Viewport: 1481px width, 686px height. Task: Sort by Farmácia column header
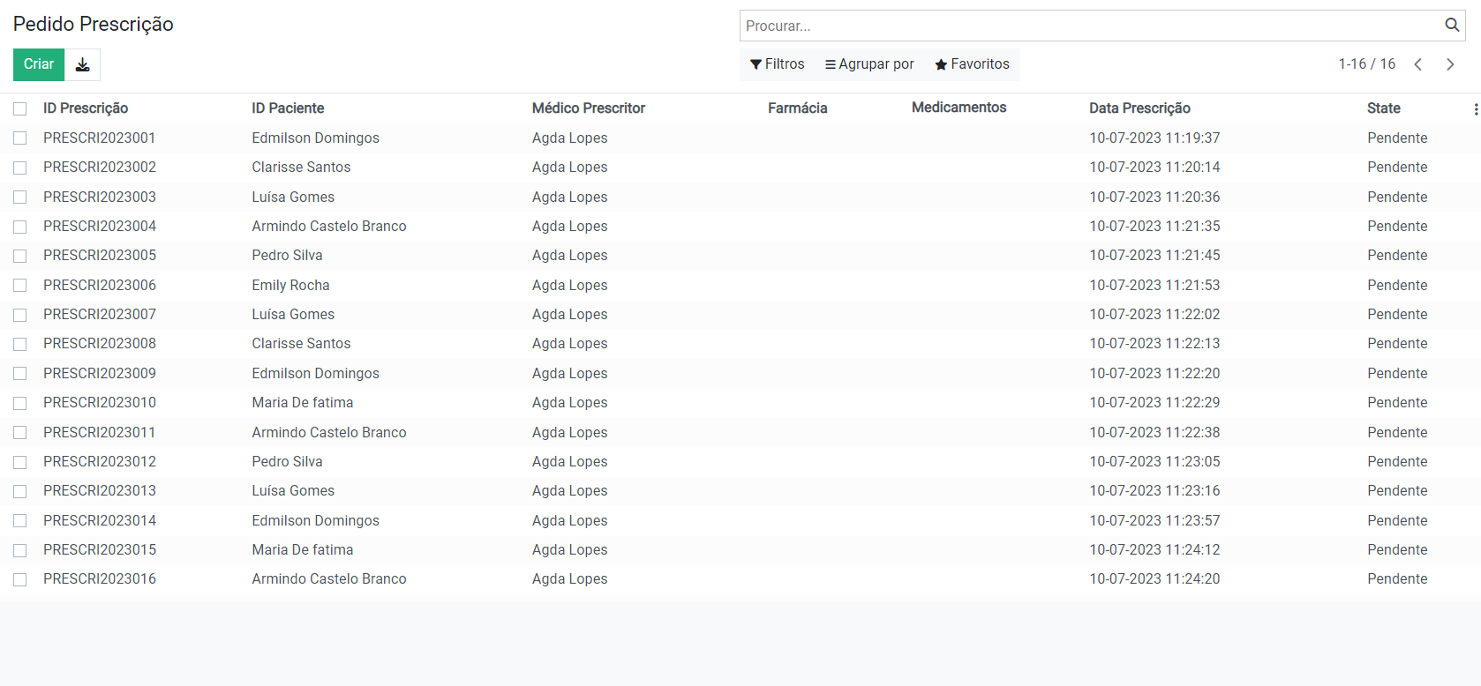798,108
